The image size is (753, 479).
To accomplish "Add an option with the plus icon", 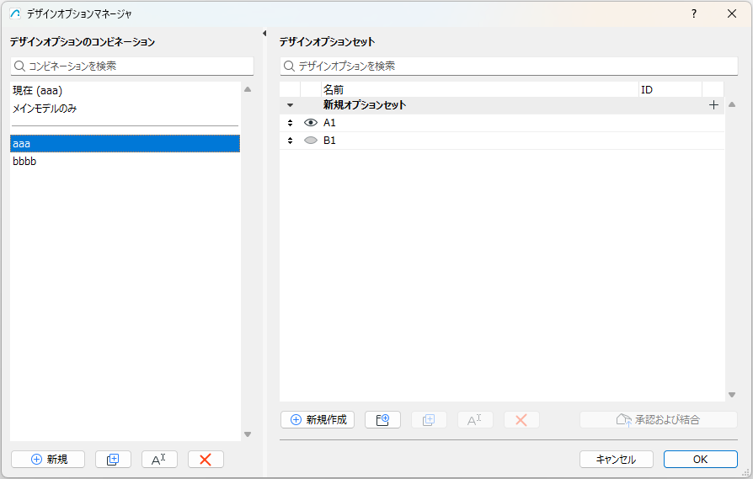I will coord(713,105).
